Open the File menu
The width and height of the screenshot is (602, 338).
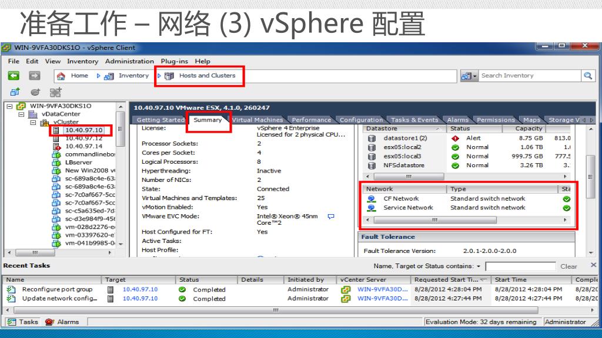click(14, 61)
